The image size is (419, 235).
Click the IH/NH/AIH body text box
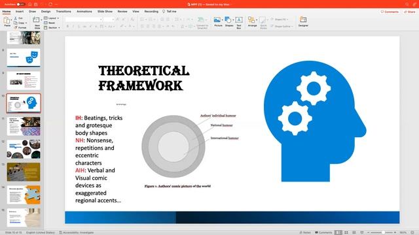(99, 159)
